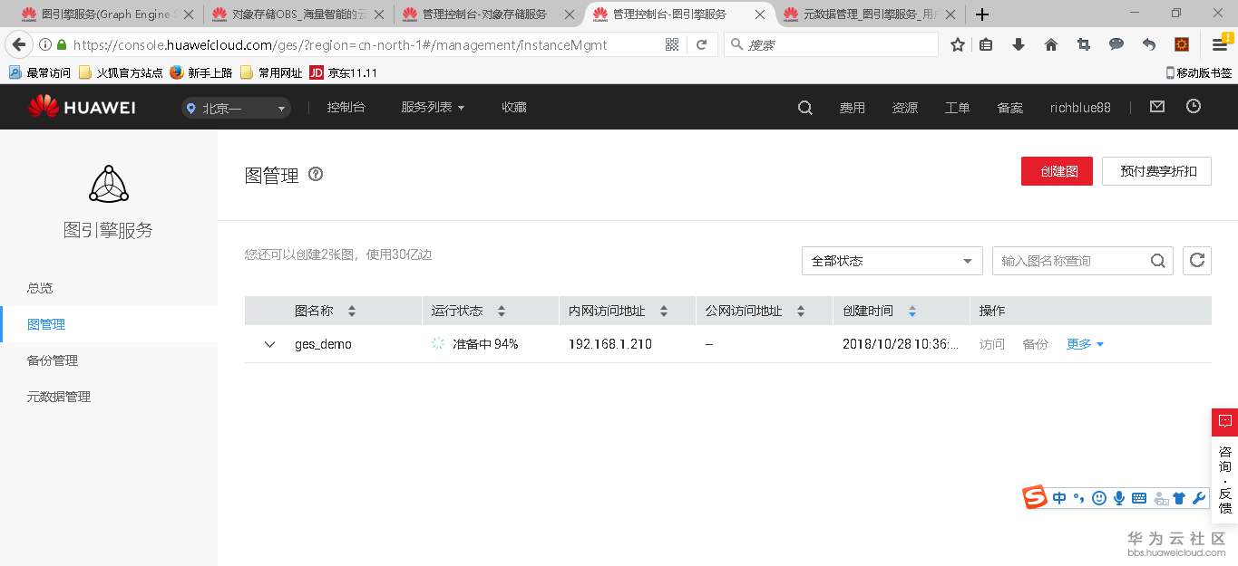Open 元数据管理 in sidebar

(59, 397)
